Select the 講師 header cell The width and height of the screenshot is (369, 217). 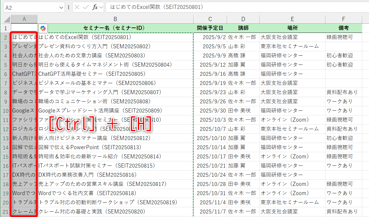coord(243,28)
